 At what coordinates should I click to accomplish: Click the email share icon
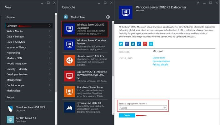(x=151, y=44)
